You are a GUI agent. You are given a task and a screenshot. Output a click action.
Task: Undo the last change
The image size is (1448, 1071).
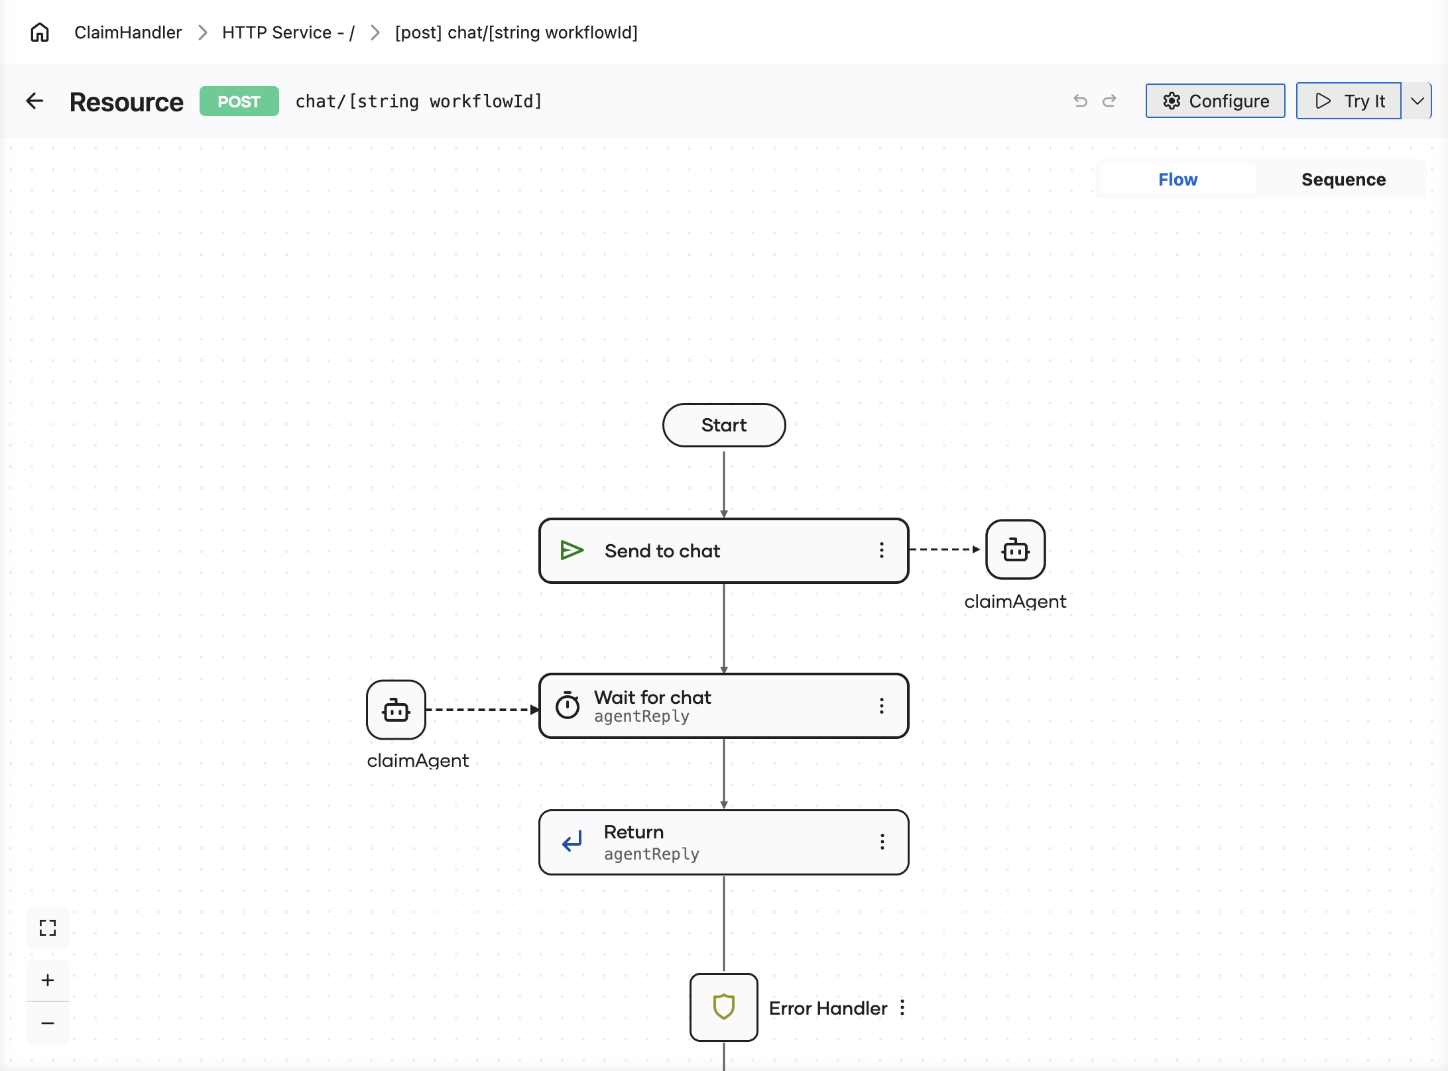[1081, 101]
